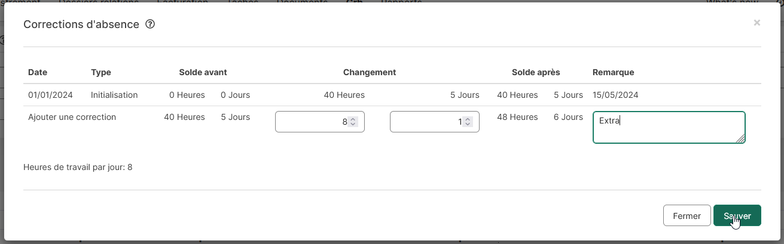Select the Initialisation row entry
Viewport: 784px width, 244px height.
(x=114, y=95)
